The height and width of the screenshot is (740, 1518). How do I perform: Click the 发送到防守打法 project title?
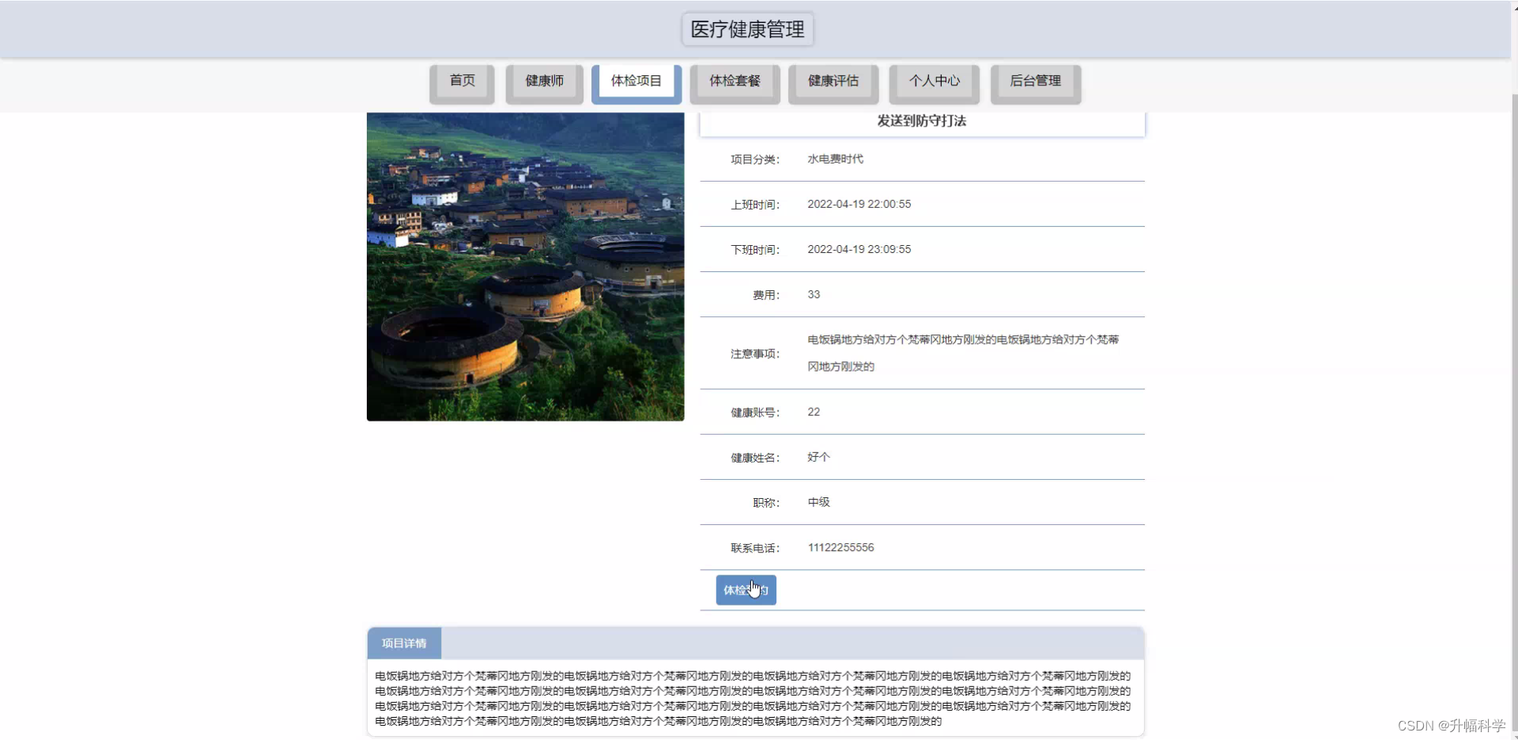[x=920, y=121]
